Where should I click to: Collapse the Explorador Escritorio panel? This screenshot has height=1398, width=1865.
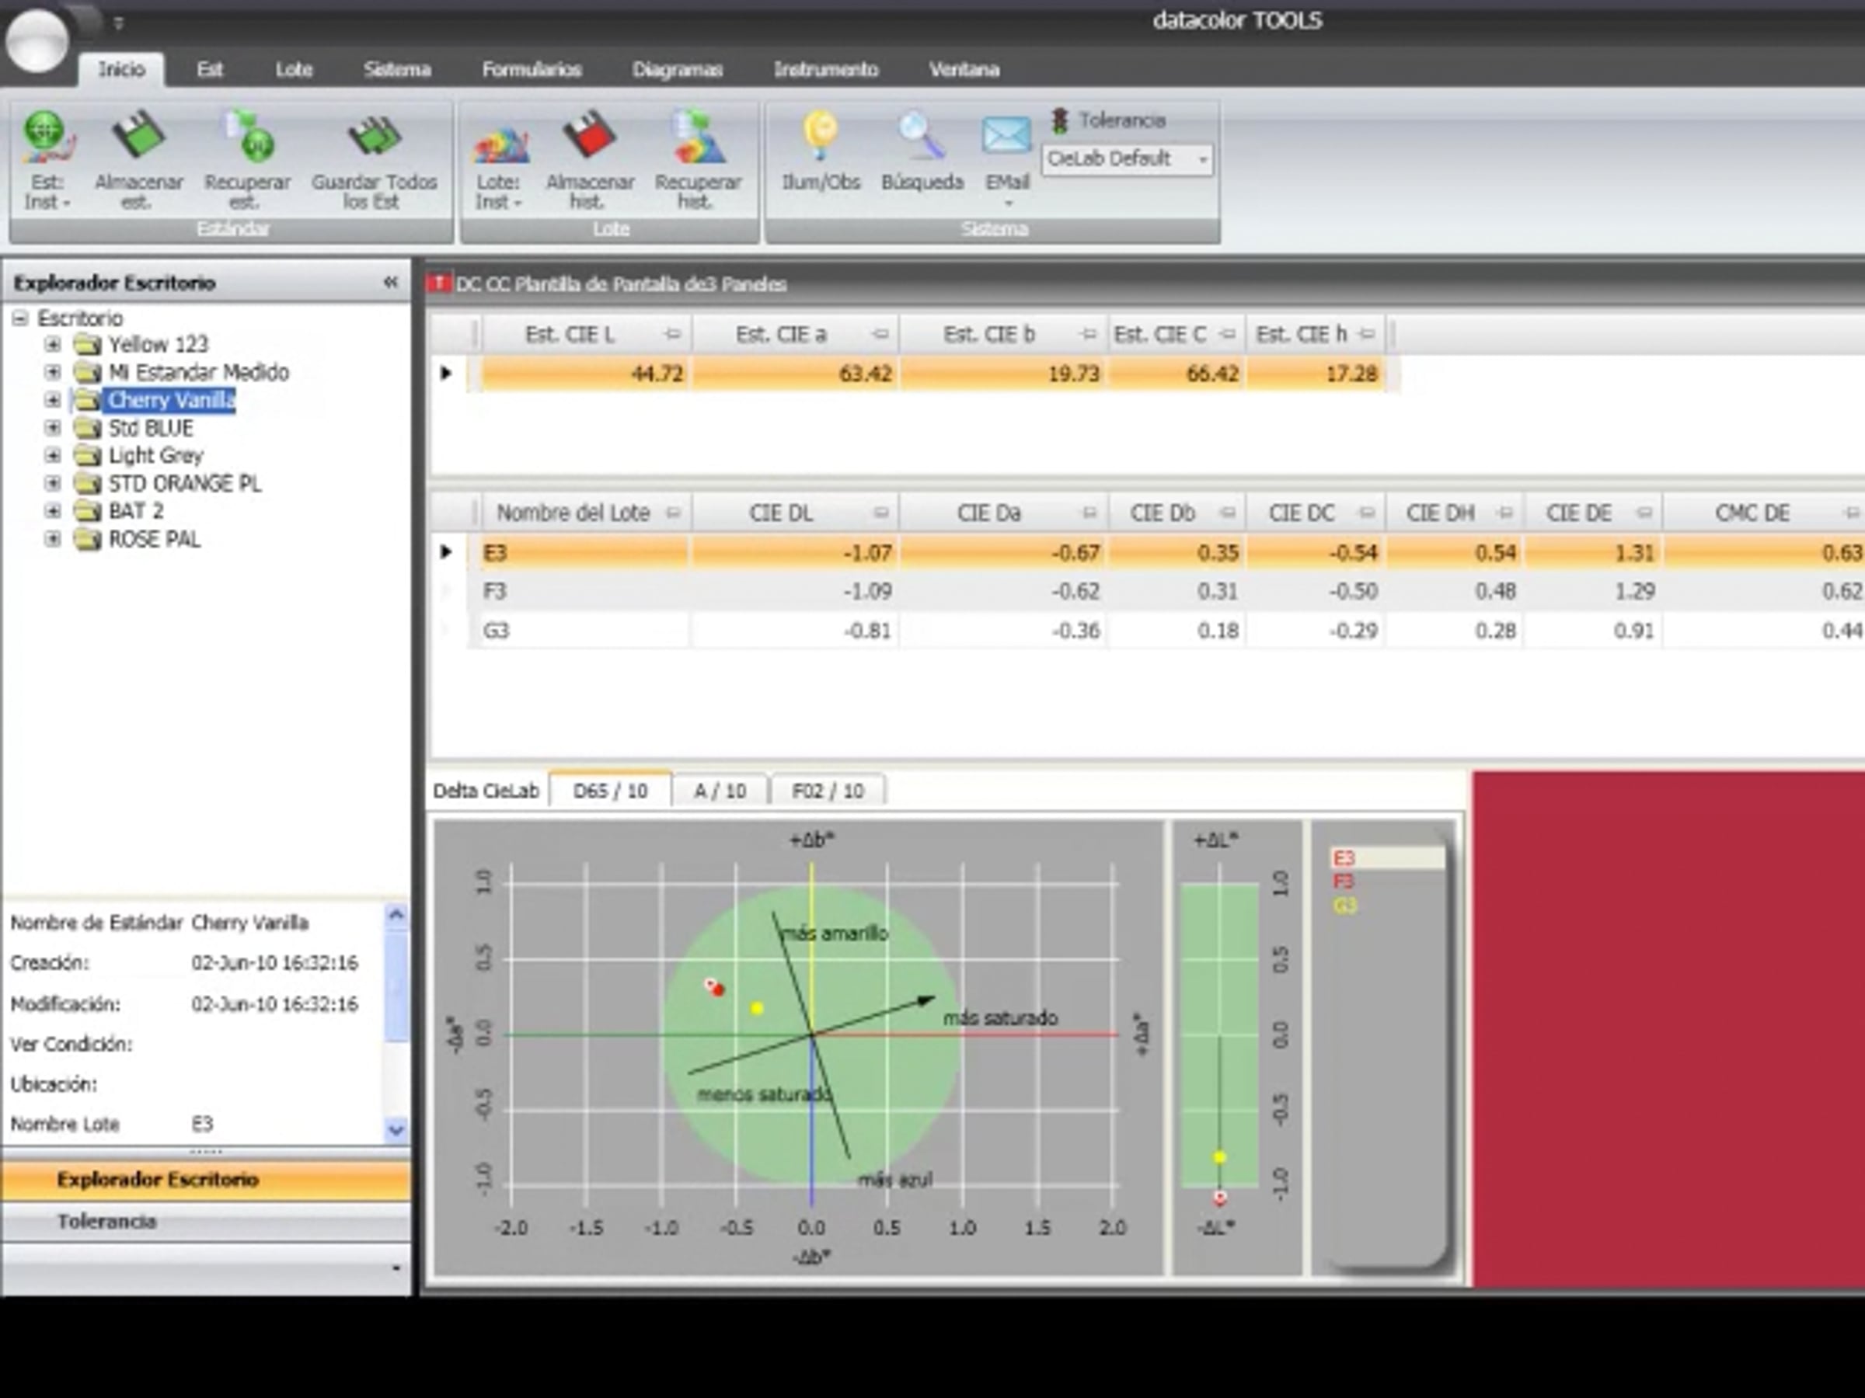(389, 282)
